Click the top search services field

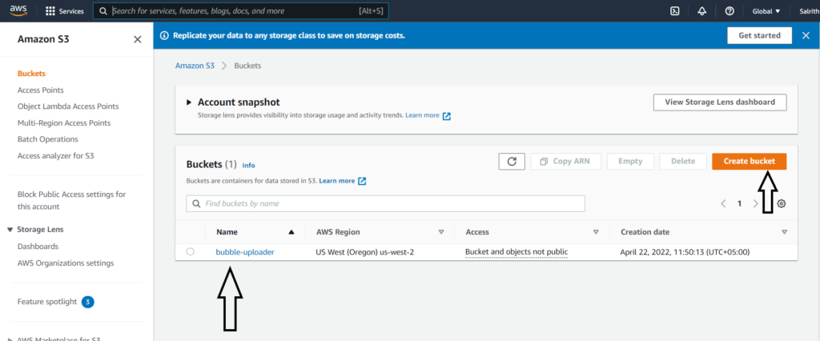[240, 11]
